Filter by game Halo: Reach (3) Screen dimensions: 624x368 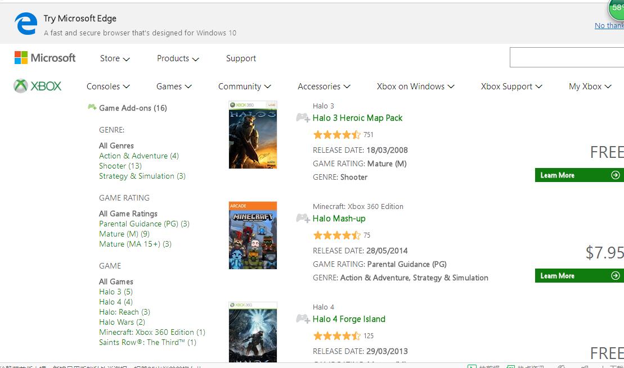(x=124, y=312)
